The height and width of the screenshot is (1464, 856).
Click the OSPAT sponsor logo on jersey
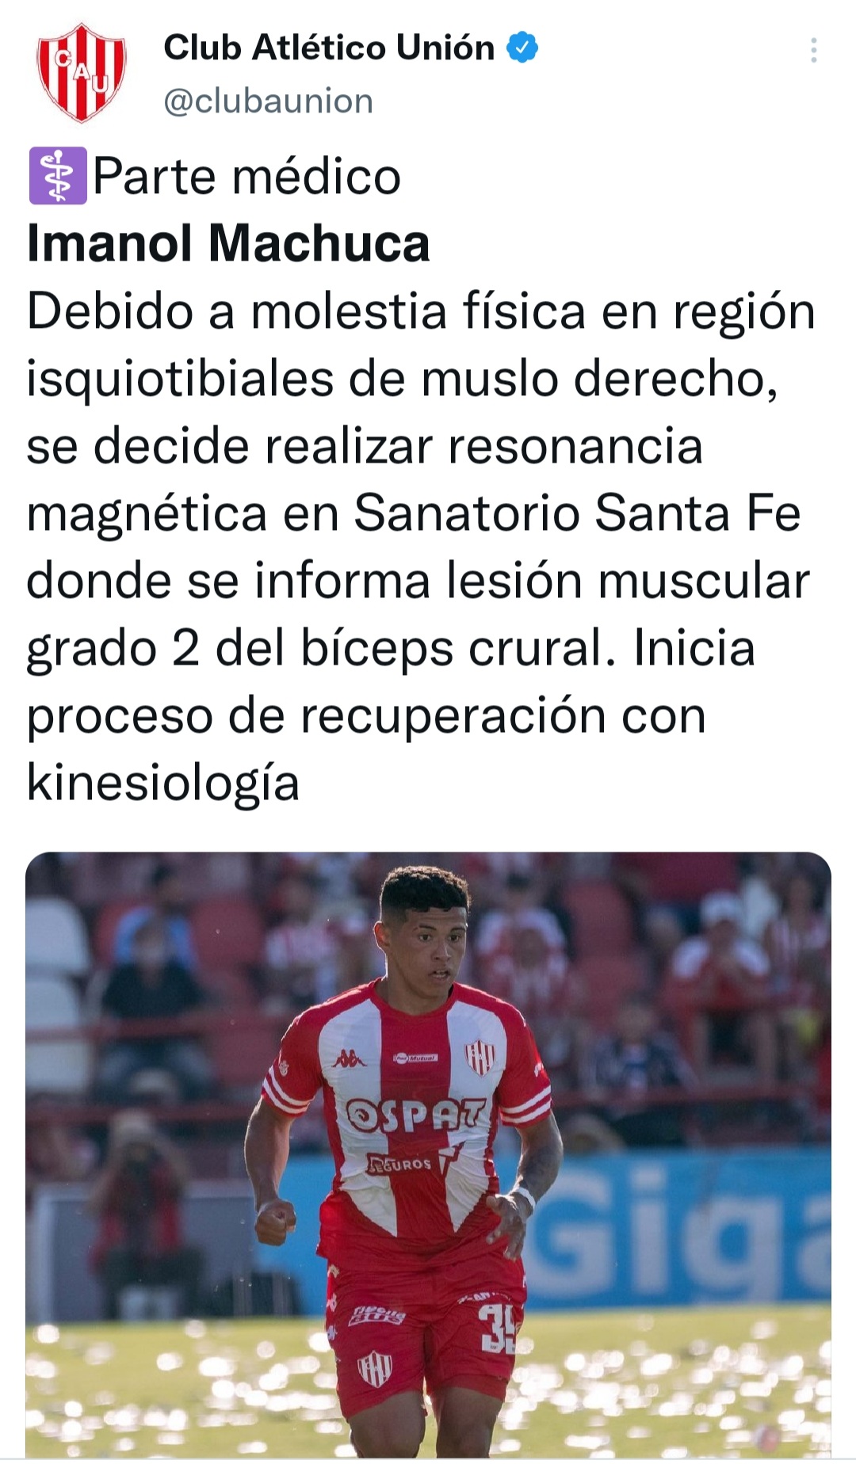pos(415,1115)
